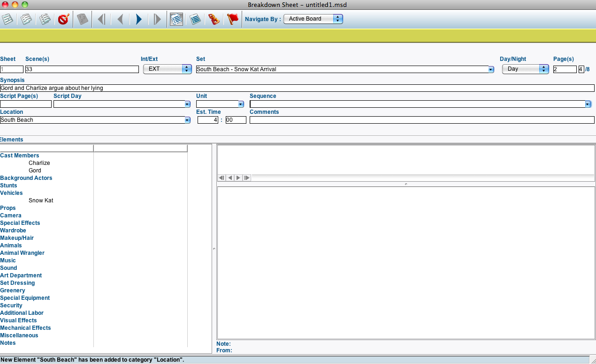Go to the next sheet with blue arrow
The height and width of the screenshot is (364, 596).
pos(138,19)
